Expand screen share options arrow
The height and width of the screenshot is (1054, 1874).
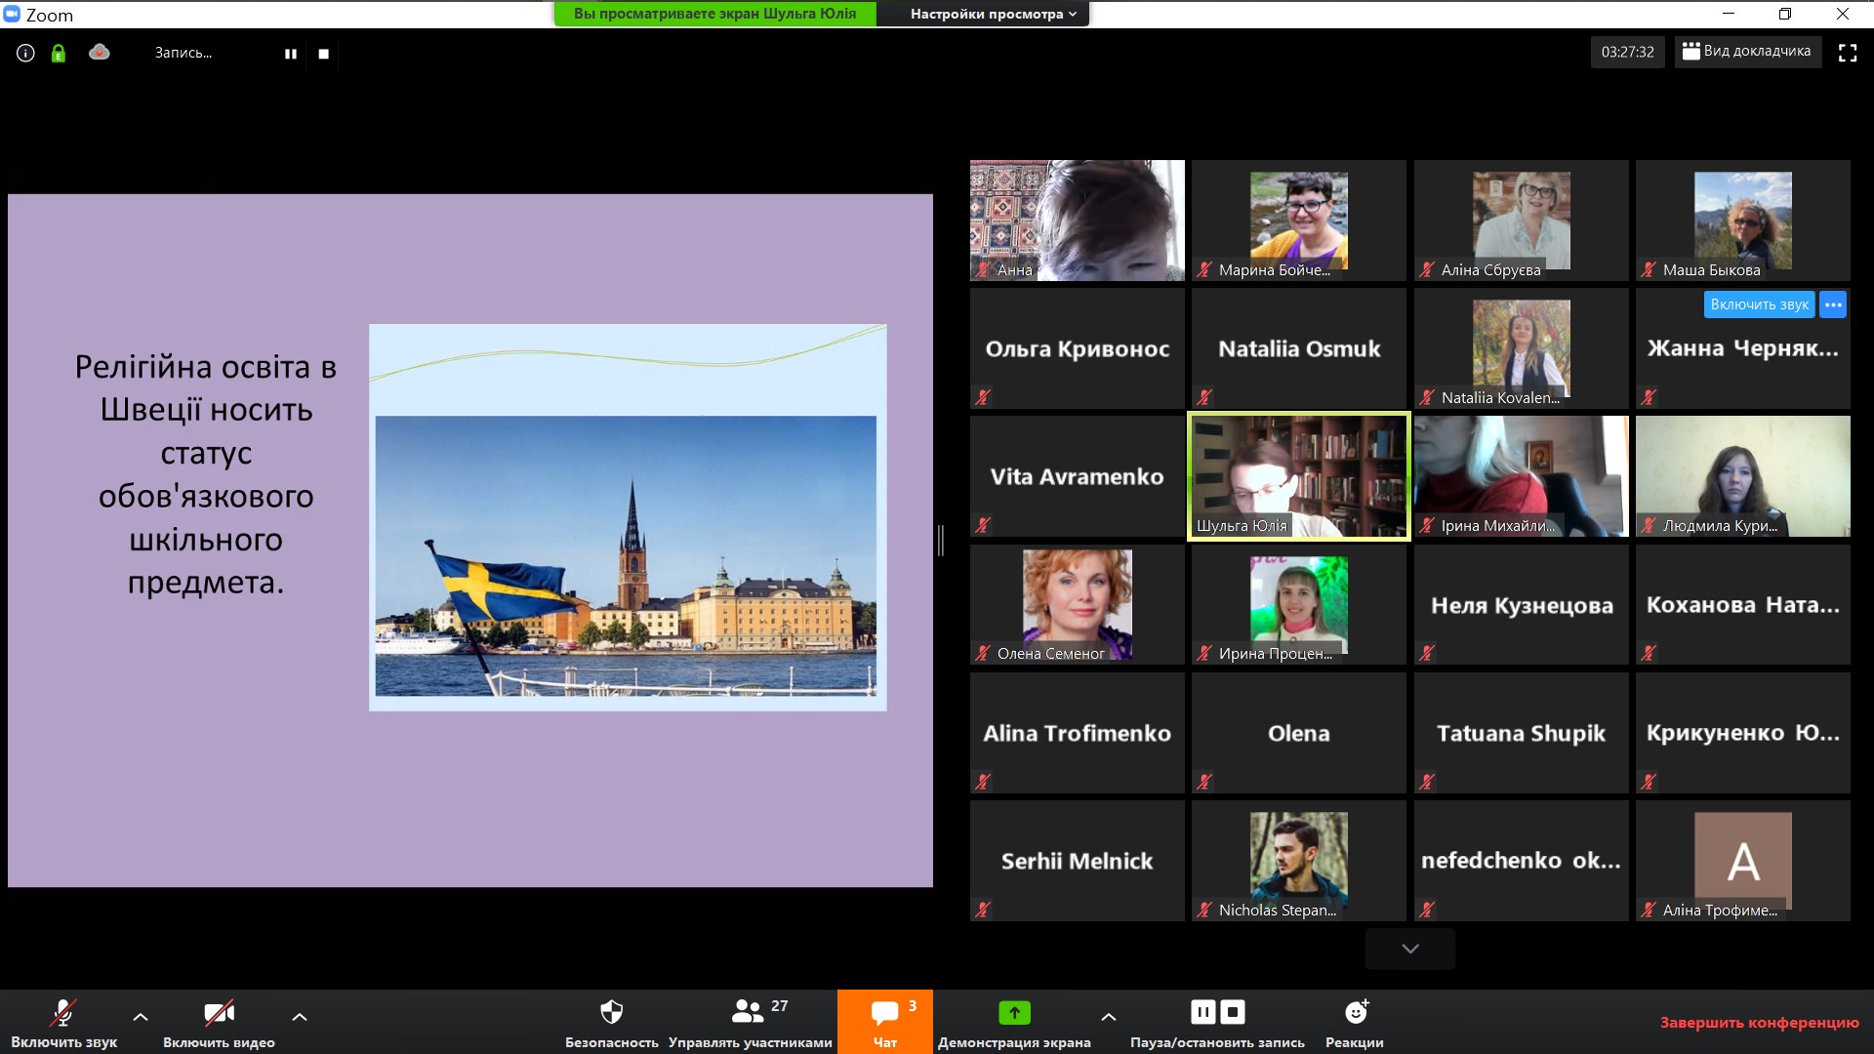[x=1109, y=1017]
